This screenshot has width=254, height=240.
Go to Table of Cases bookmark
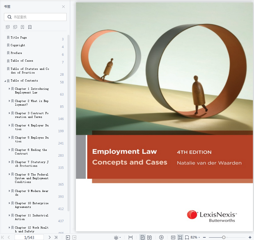coord(22,61)
